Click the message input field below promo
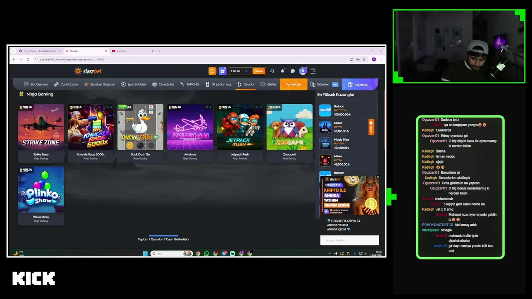 pyautogui.click(x=350, y=240)
